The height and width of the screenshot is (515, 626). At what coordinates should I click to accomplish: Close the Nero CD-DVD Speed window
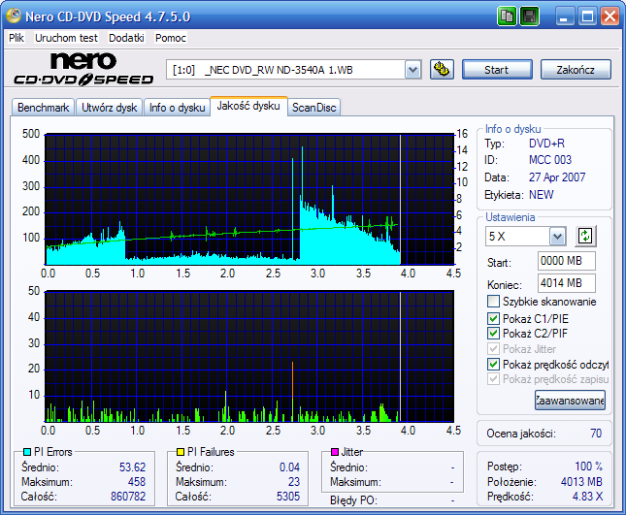pyautogui.click(x=610, y=16)
